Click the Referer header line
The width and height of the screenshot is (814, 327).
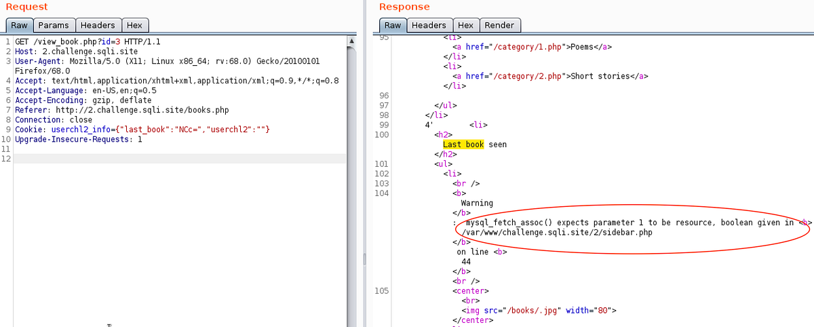coord(121,110)
